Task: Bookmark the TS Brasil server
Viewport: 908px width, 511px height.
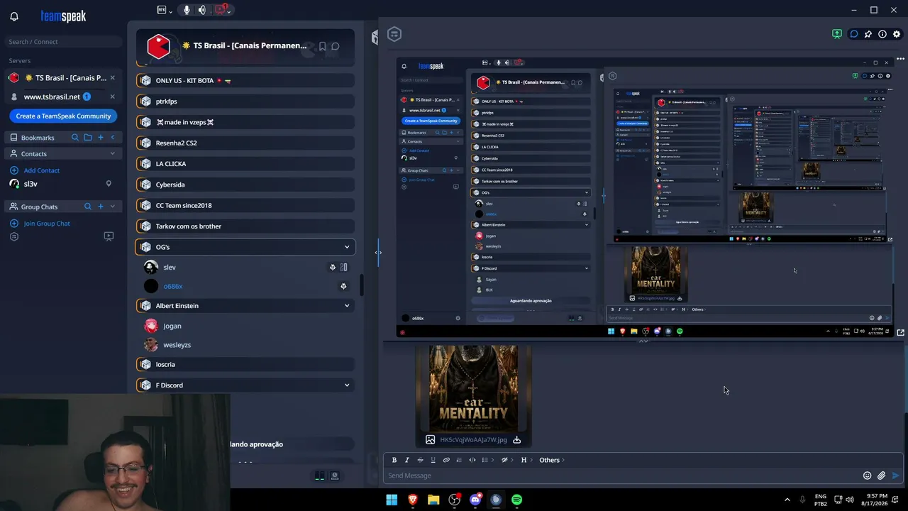Action: [322, 46]
